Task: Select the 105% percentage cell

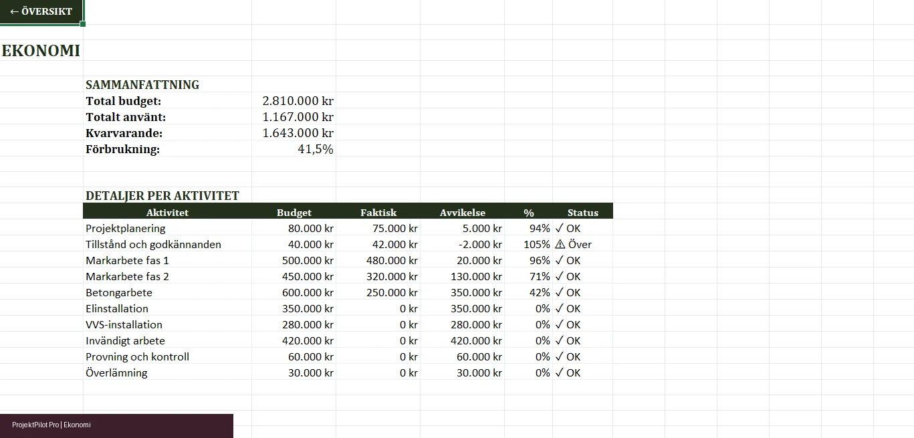Action: click(537, 244)
